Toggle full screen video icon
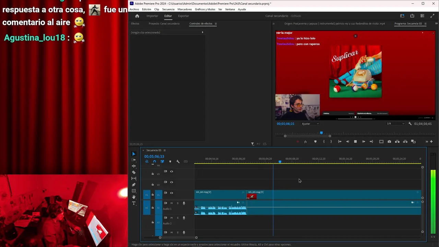Viewport: 439px width, 247px height. point(432,16)
